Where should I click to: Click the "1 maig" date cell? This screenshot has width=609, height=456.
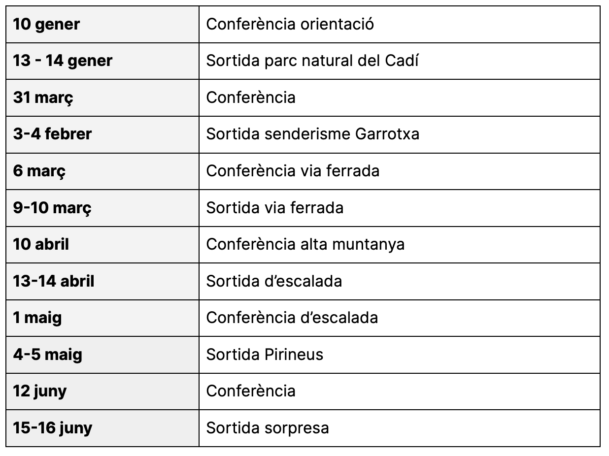[102, 318]
